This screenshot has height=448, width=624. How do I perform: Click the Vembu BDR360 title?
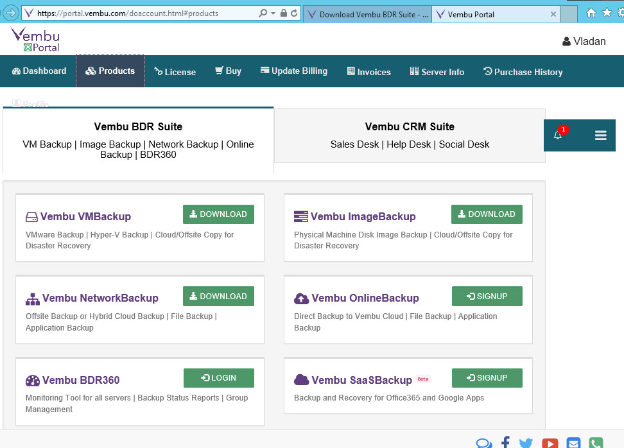[81, 380]
